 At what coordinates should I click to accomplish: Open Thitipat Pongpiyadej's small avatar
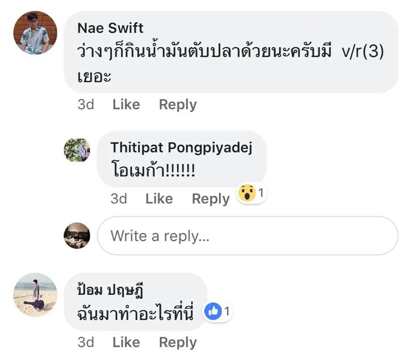[77, 150]
